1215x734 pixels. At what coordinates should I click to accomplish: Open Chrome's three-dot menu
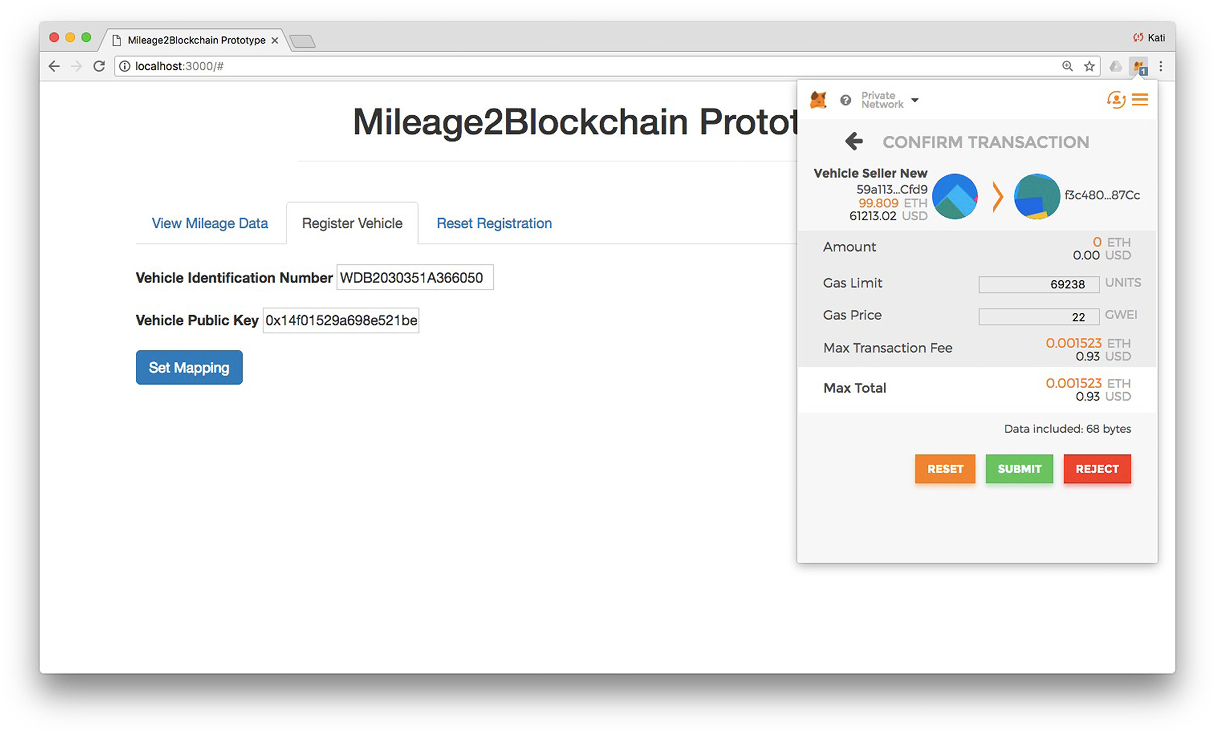pyautogui.click(x=1161, y=66)
